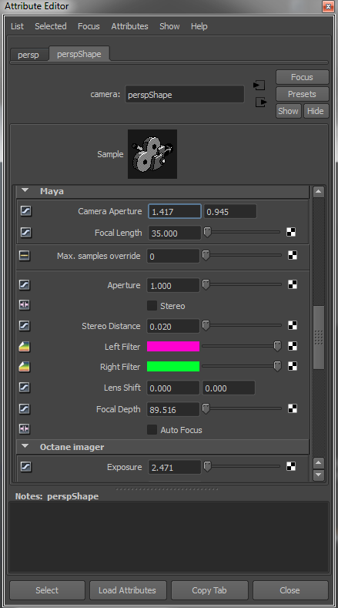This screenshot has height=608, width=338.
Task: Open the Attributes menu
Action: tap(129, 26)
